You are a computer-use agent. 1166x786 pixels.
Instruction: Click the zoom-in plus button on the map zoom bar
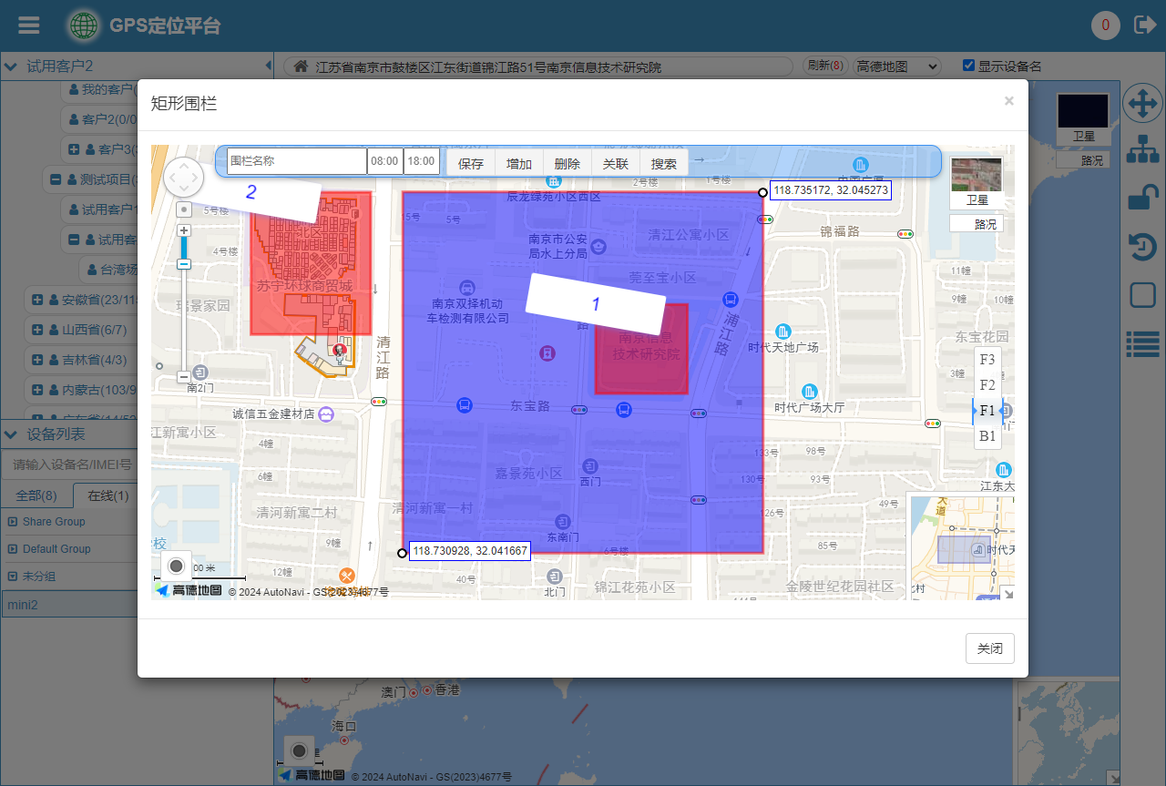pos(183,230)
